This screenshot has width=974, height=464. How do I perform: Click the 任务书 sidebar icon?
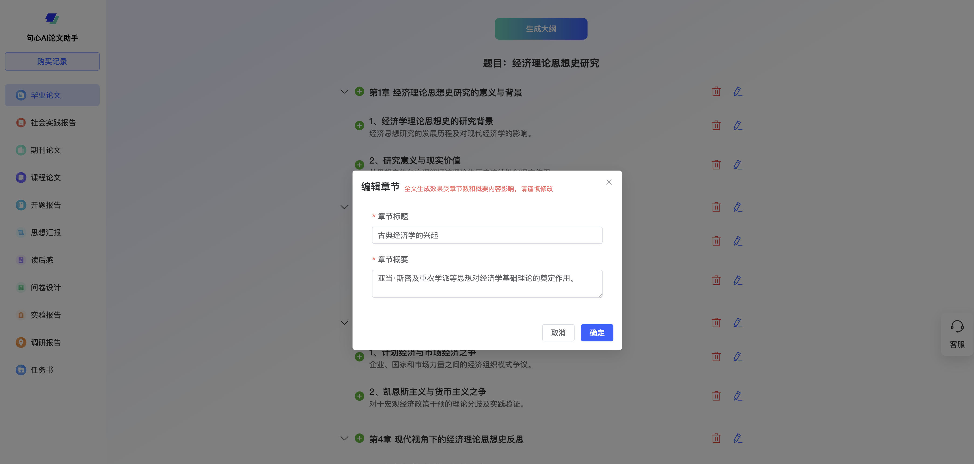click(21, 370)
